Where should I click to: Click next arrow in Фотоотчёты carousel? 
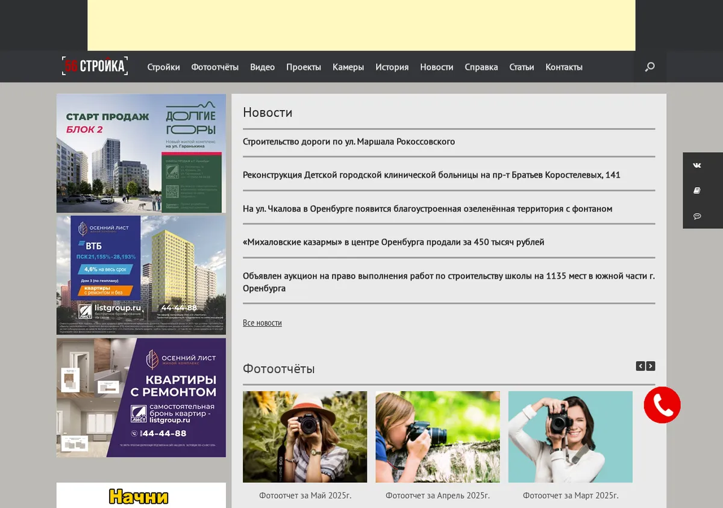[651, 366]
